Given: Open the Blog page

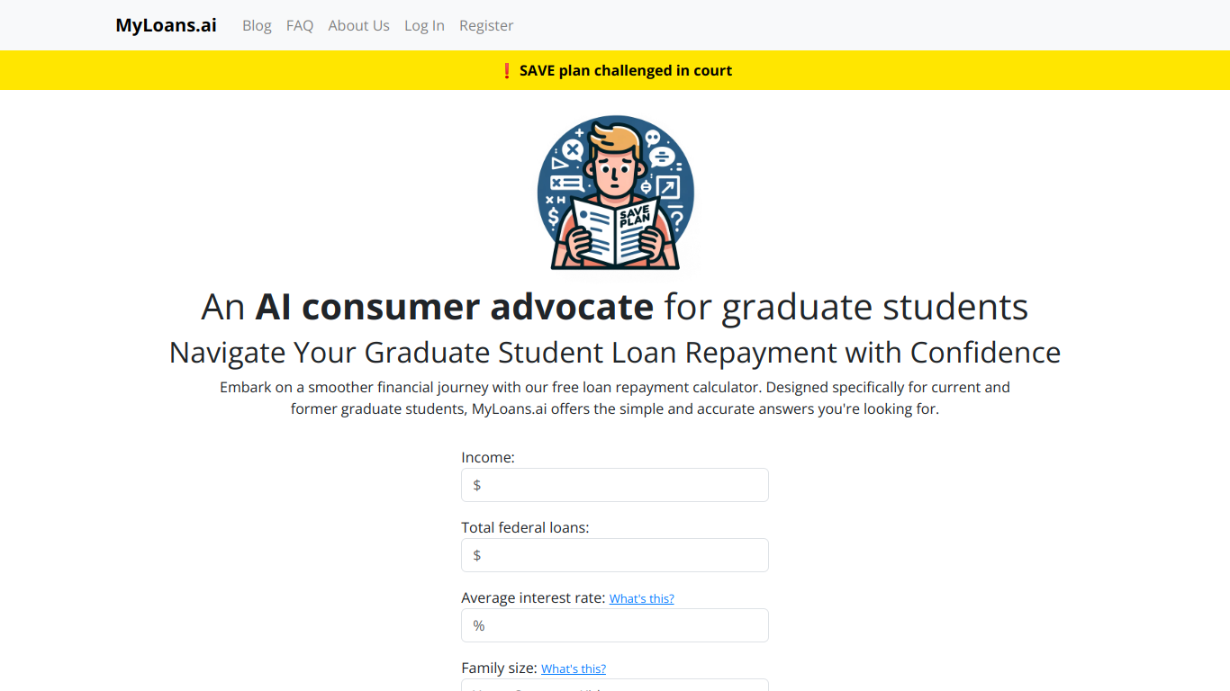Looking at the screenshot, I should click(257, 25).
